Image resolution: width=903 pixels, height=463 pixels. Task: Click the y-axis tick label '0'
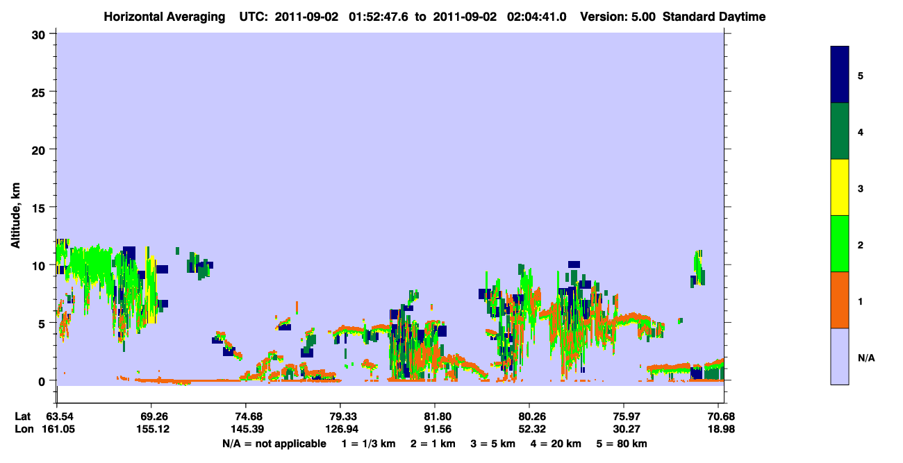(42, 380)
